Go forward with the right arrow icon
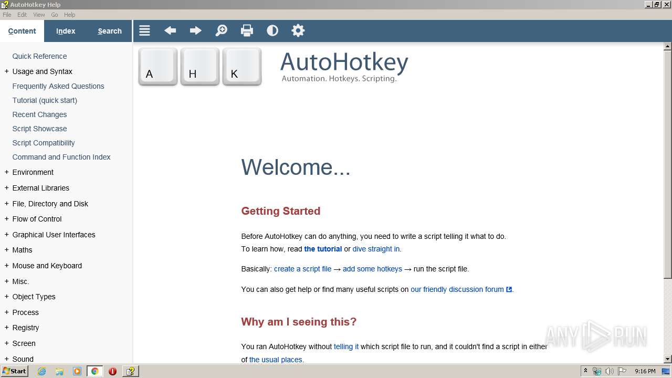Screen dimensions: 672x378 tap(196, 30)
